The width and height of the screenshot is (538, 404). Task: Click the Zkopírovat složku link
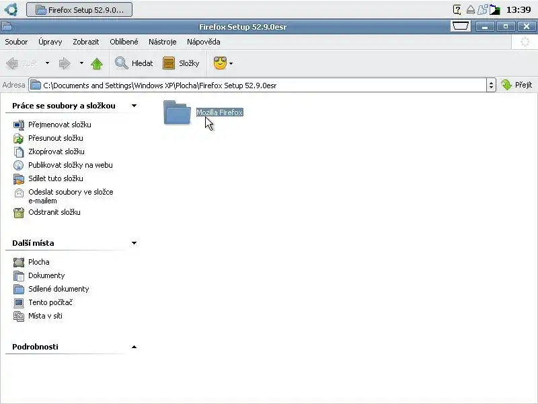coord(56,151)
